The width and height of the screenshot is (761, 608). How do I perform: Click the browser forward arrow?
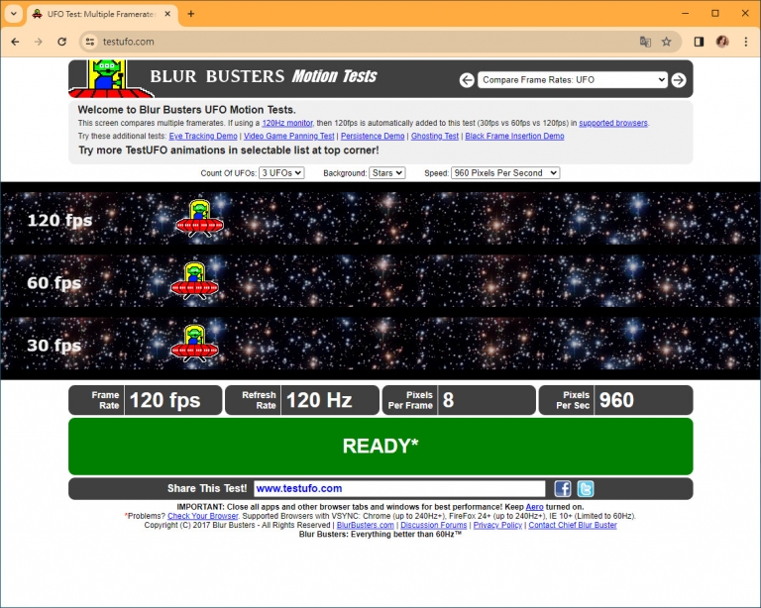39,42
